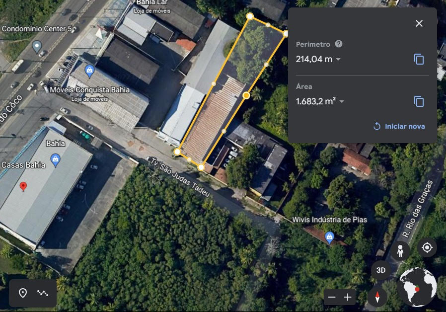Viewport: 446px width, 312px height.
Task: Center map on my location
Action: click(x=427, y=248)
